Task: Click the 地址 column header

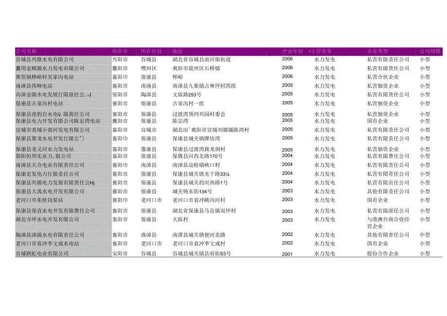Action: tap(177, 51)
